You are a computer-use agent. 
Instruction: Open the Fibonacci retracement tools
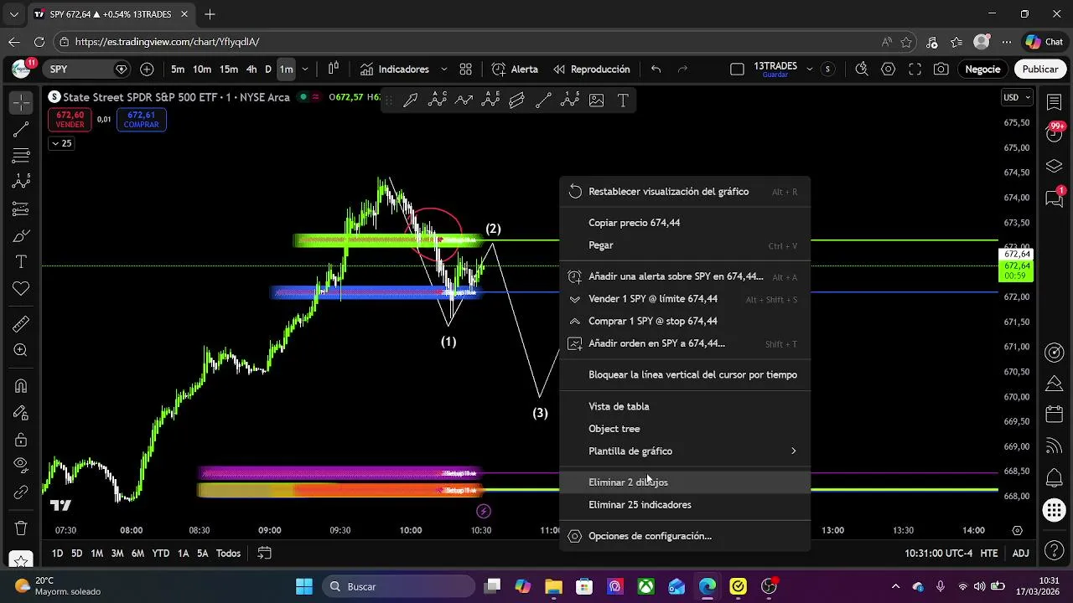[21, 156]
